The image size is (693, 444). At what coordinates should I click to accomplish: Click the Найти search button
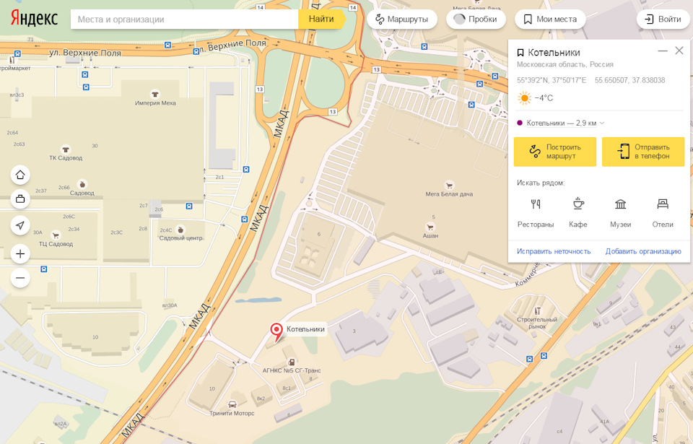pyautogui.click(x=322, y=19)
